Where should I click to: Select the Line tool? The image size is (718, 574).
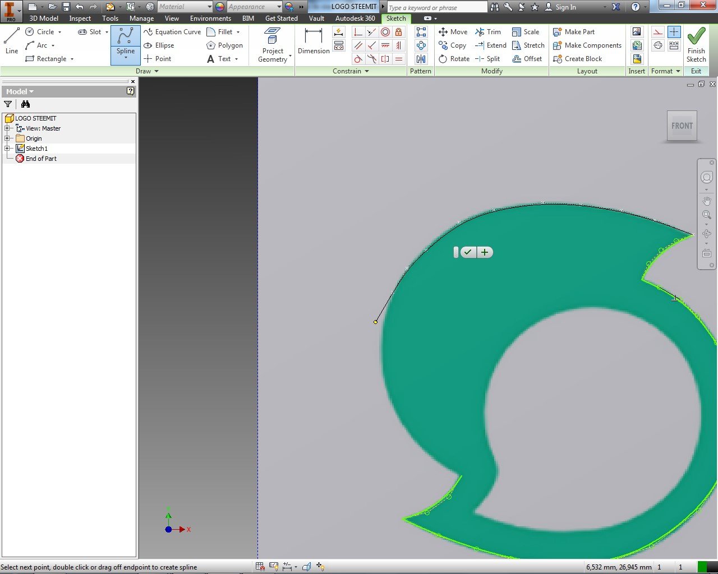[12, 41]
